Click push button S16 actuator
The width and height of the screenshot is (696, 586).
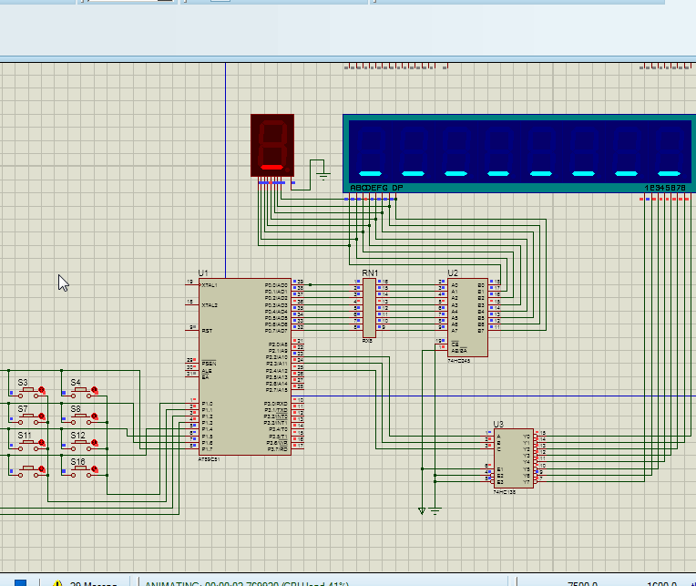click(x=81, y=468)
